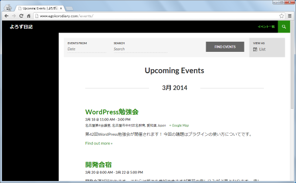Open the イベント一覧 menu link

[x=266, y=27]
